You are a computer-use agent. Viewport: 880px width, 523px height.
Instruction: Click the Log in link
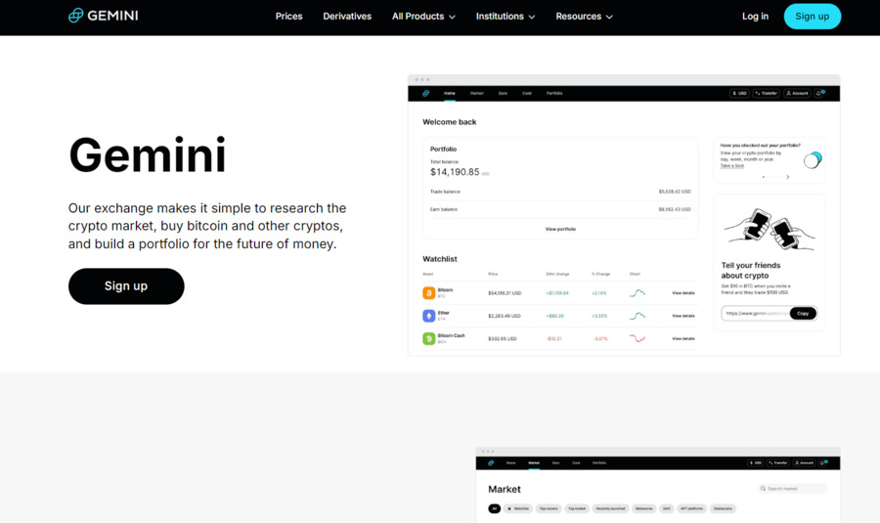[756, 17]
